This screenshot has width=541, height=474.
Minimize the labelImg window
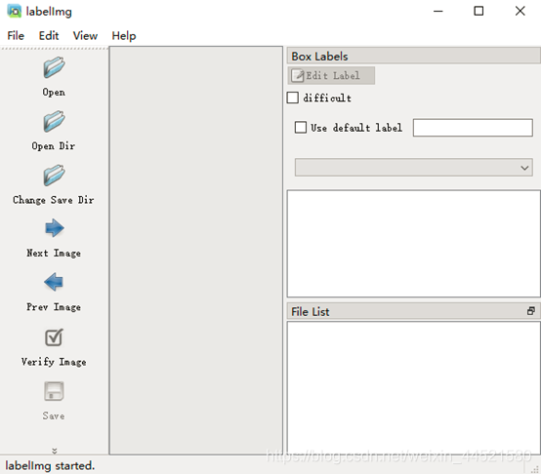coord(438,12)
